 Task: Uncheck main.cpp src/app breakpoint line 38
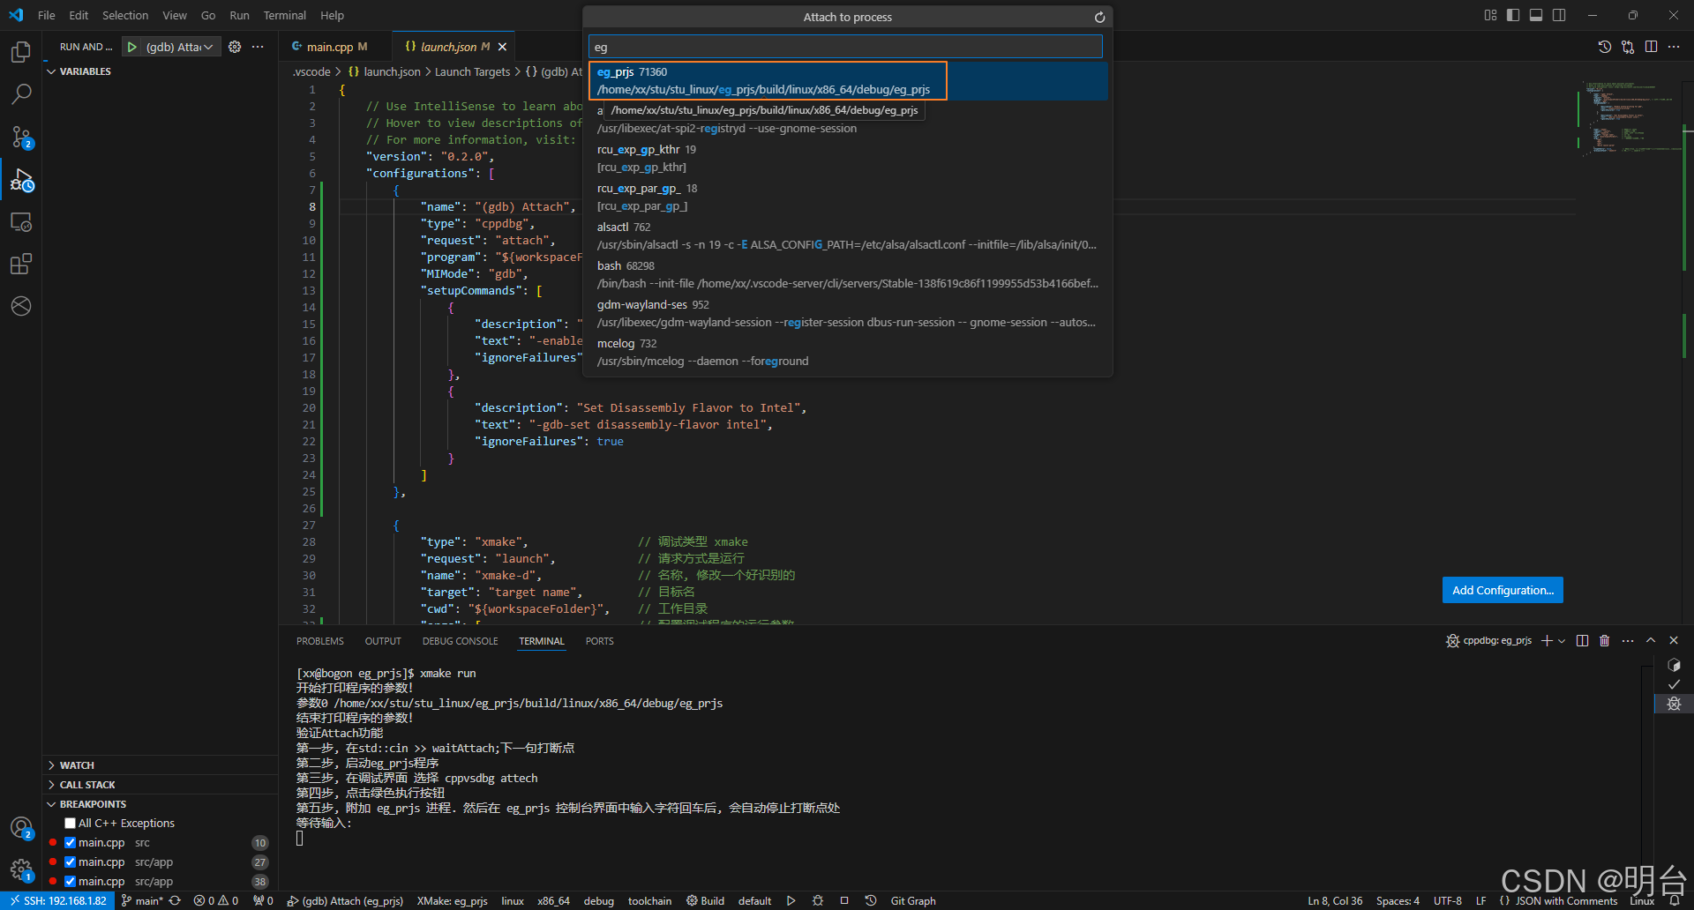(x=71, y=882)
